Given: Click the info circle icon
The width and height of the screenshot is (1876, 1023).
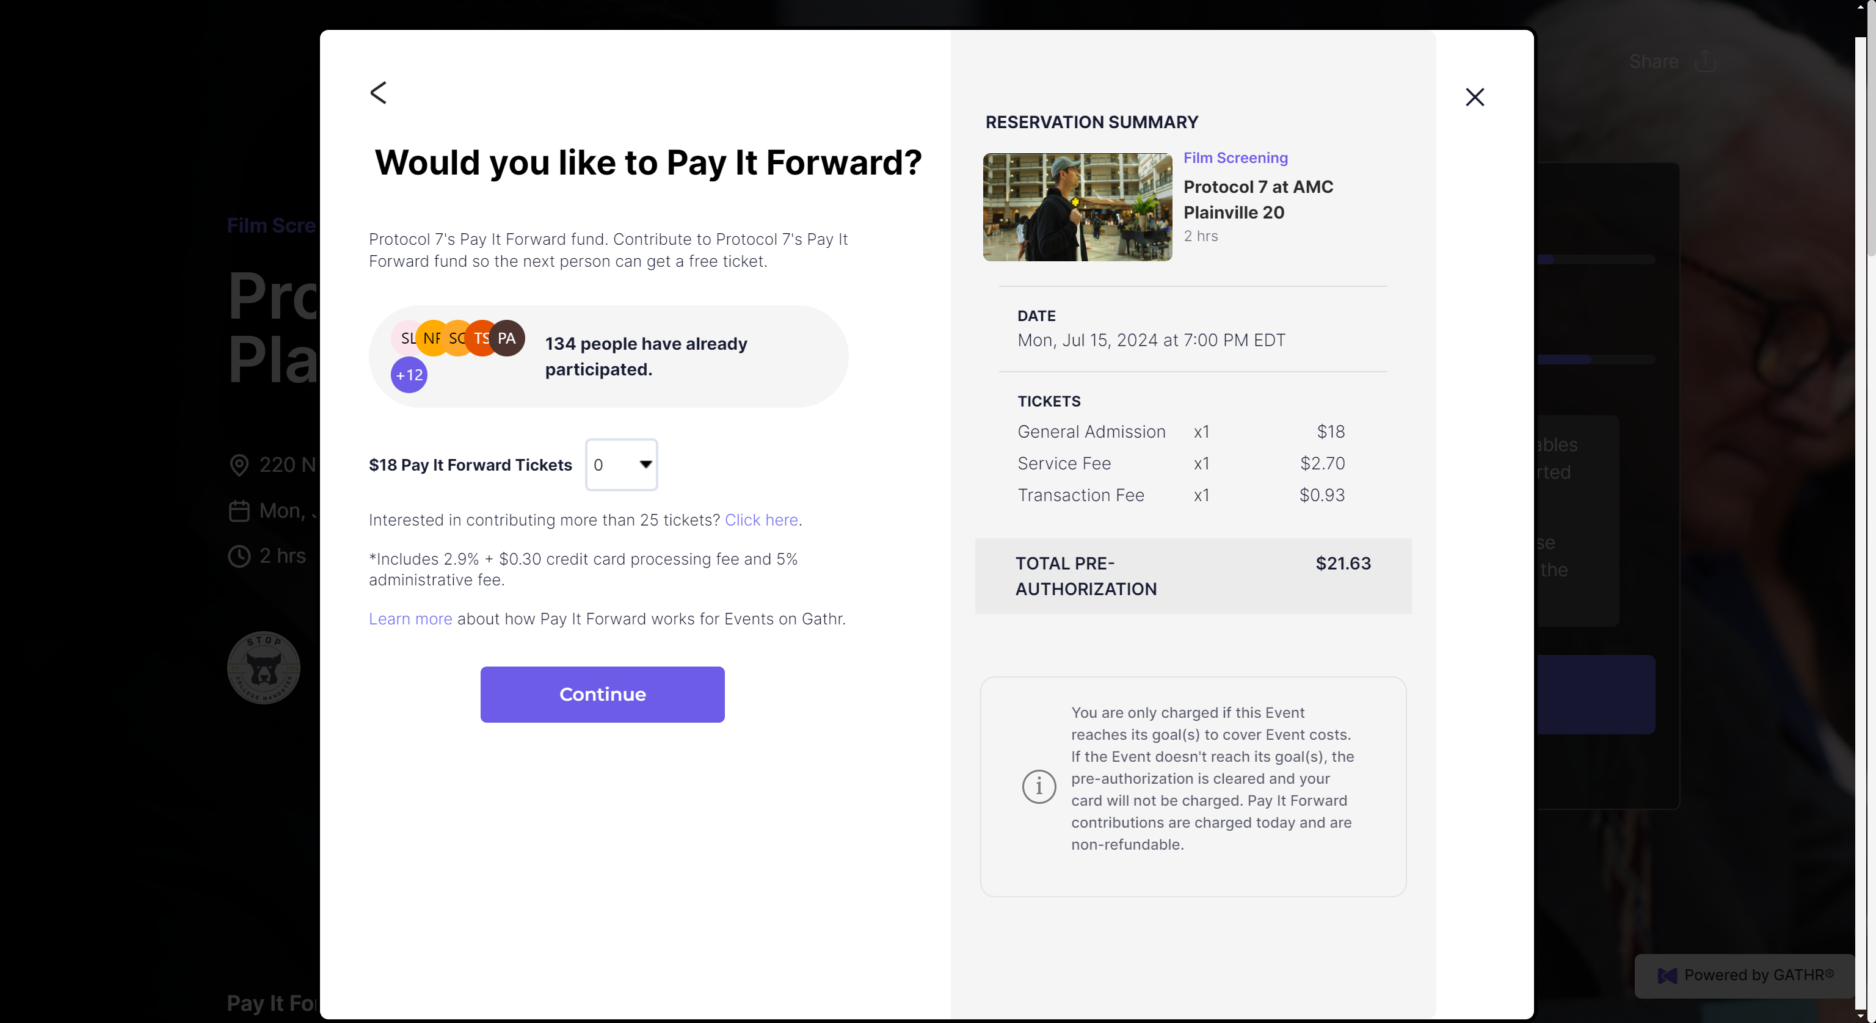Looking at the screenshot, I should (x=1039, y=786).
